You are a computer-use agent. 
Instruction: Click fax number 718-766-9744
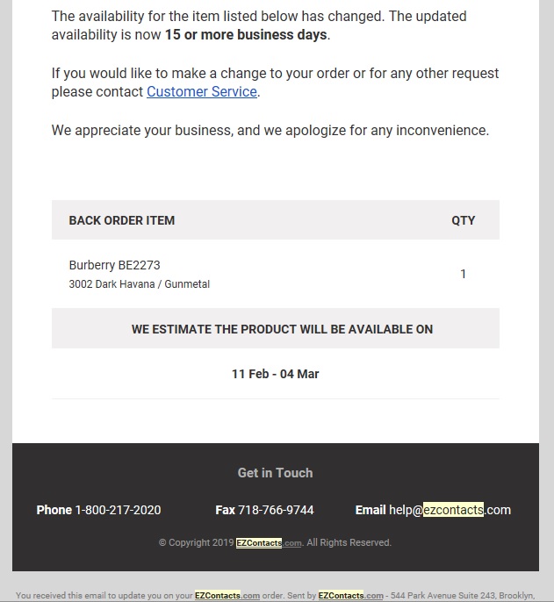point(276,510)
